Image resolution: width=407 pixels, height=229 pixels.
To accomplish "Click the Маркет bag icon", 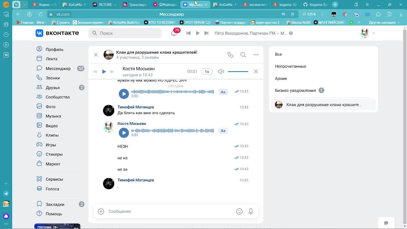I will [x=39, y=164].
